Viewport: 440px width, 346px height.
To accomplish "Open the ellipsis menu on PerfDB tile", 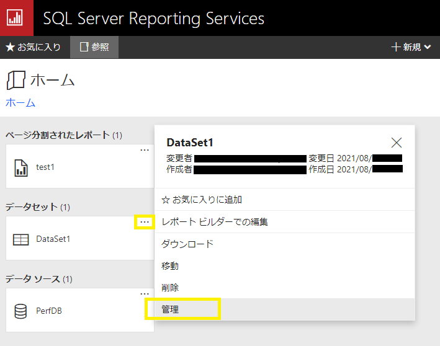I will tap(145, 294).
